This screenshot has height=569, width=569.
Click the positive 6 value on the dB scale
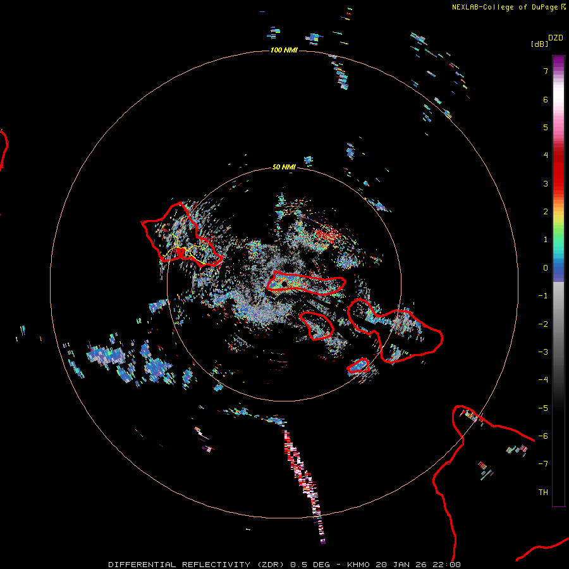click(546, 99)
